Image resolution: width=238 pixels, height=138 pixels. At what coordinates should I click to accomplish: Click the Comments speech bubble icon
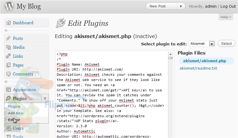click(x=9, y=74)
